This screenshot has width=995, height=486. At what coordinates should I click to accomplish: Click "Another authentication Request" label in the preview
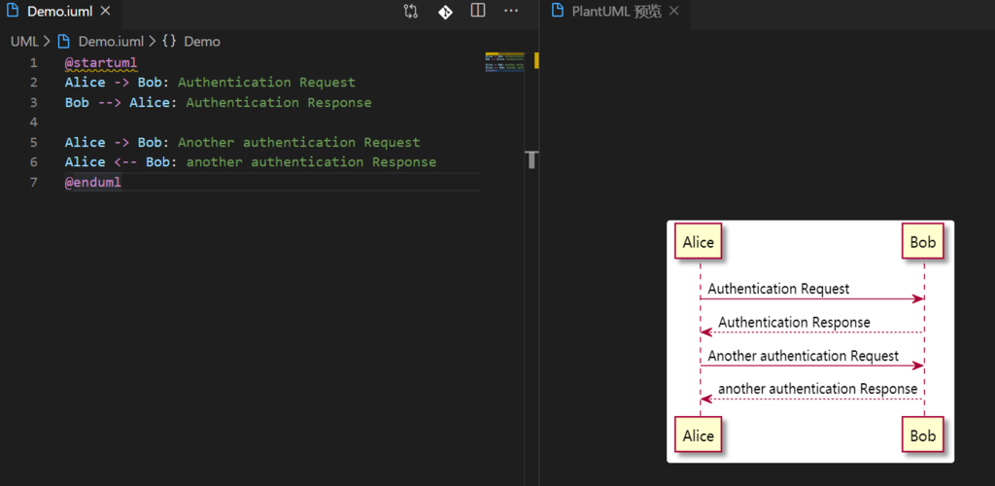[x=803, y=356]
